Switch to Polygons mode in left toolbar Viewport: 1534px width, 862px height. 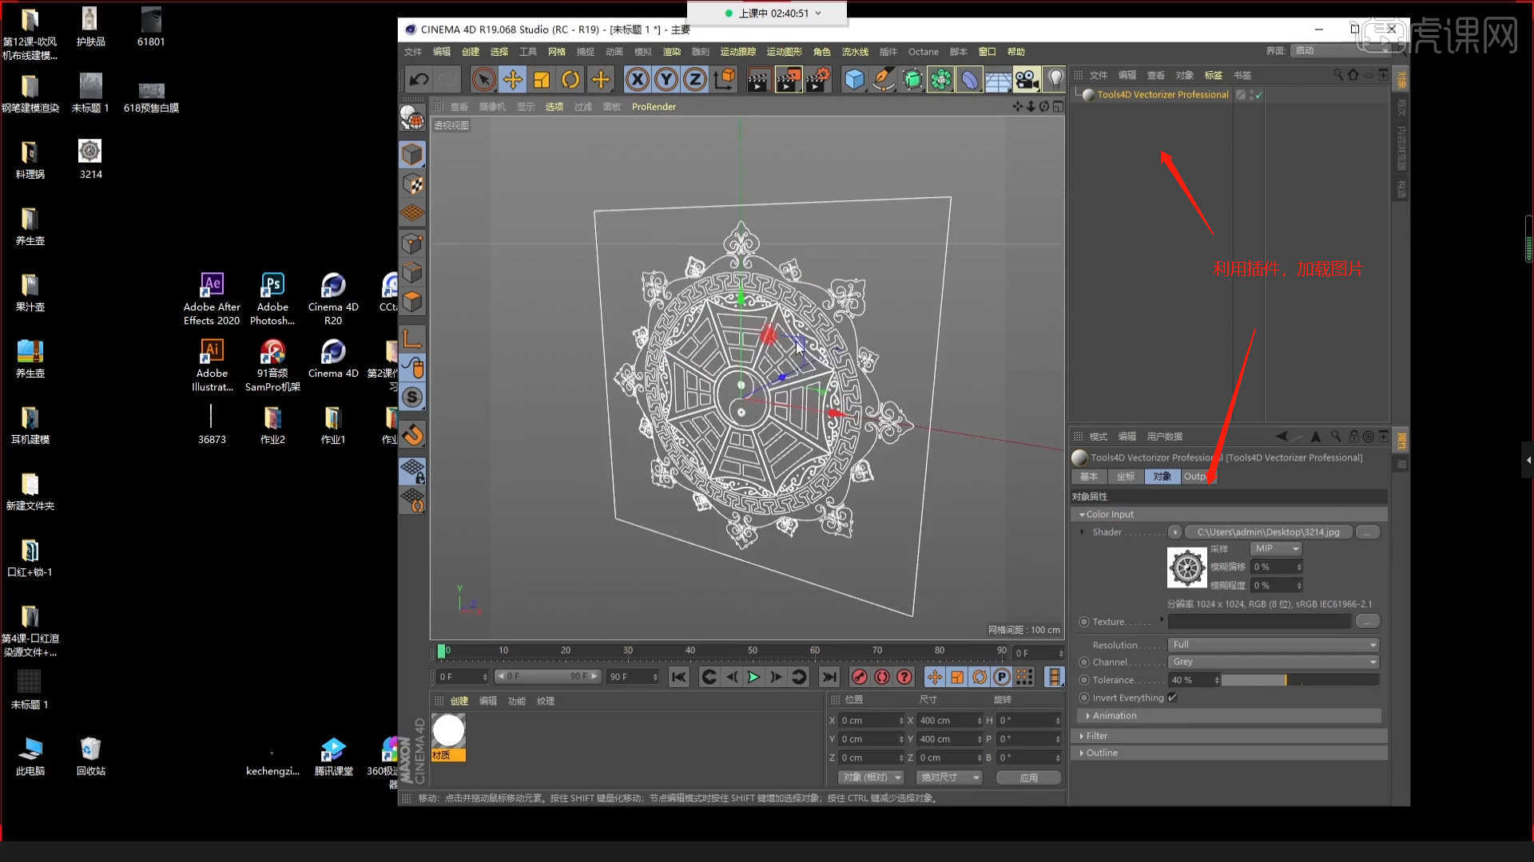(x=412, y=302)
